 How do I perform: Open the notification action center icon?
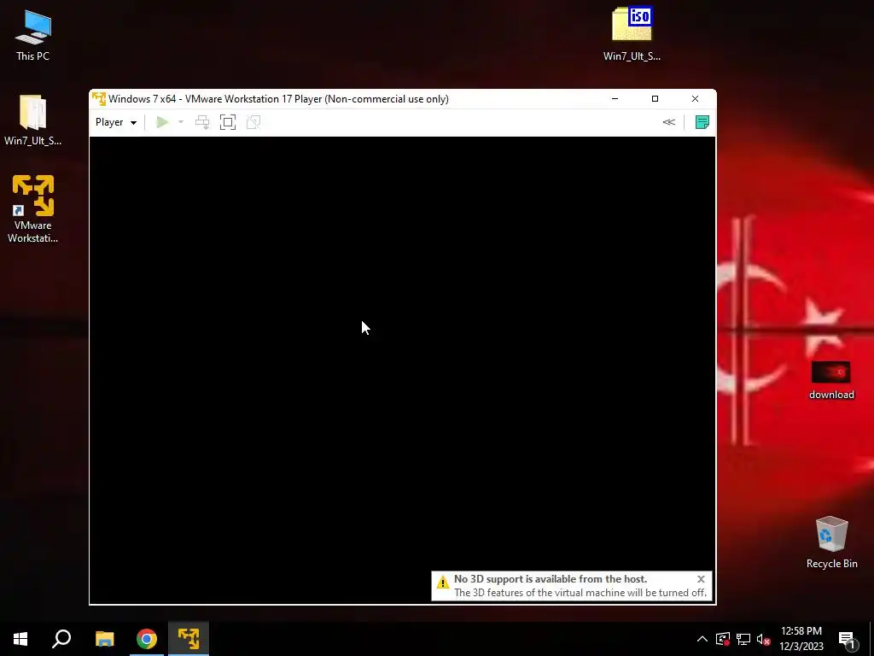(847, 639)
